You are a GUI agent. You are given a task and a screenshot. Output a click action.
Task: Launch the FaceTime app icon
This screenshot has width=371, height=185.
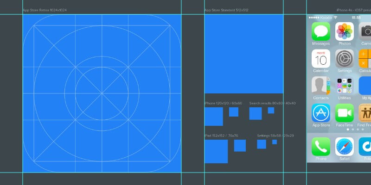[345, 113]
